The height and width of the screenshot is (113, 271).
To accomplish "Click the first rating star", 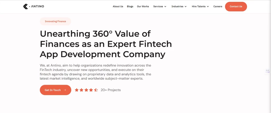I will tap(77, 90).
